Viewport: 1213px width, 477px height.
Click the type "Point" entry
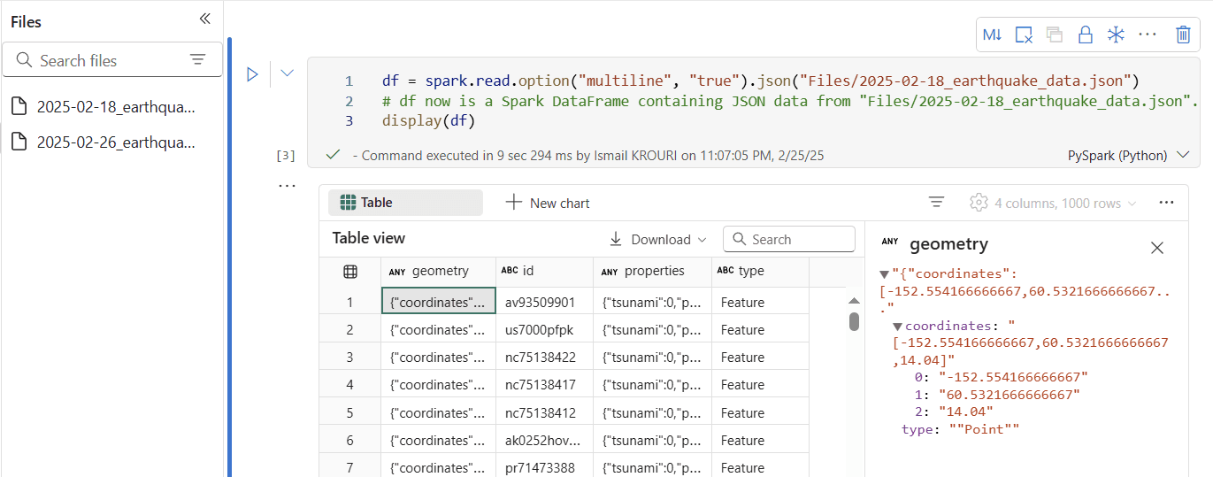pos(961,429)
